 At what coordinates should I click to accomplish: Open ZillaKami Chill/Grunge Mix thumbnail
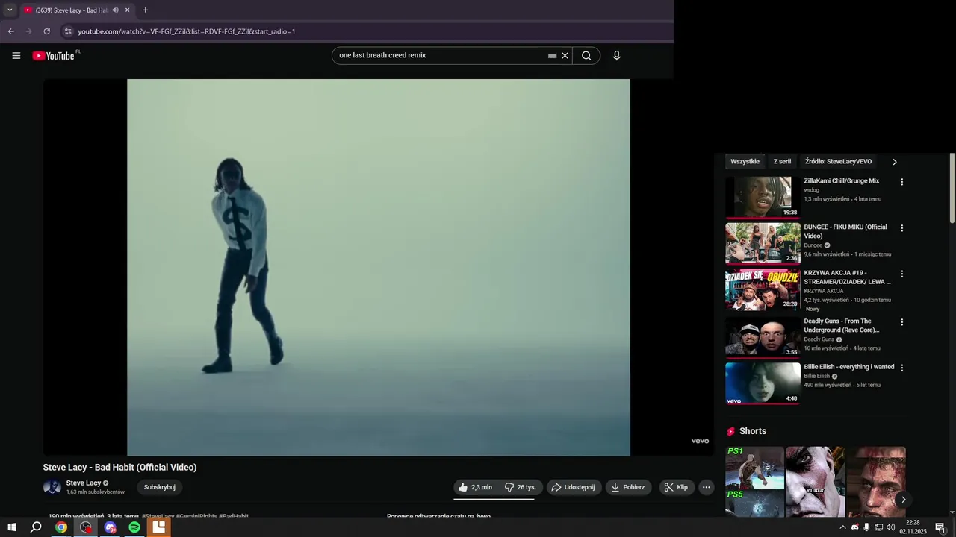click(763, 197)
